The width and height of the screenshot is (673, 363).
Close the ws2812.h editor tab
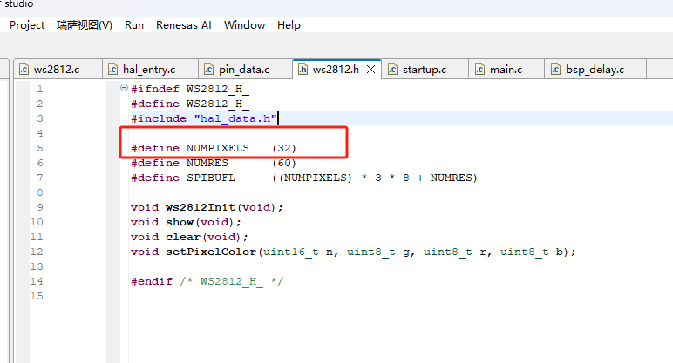pos(370,70)
